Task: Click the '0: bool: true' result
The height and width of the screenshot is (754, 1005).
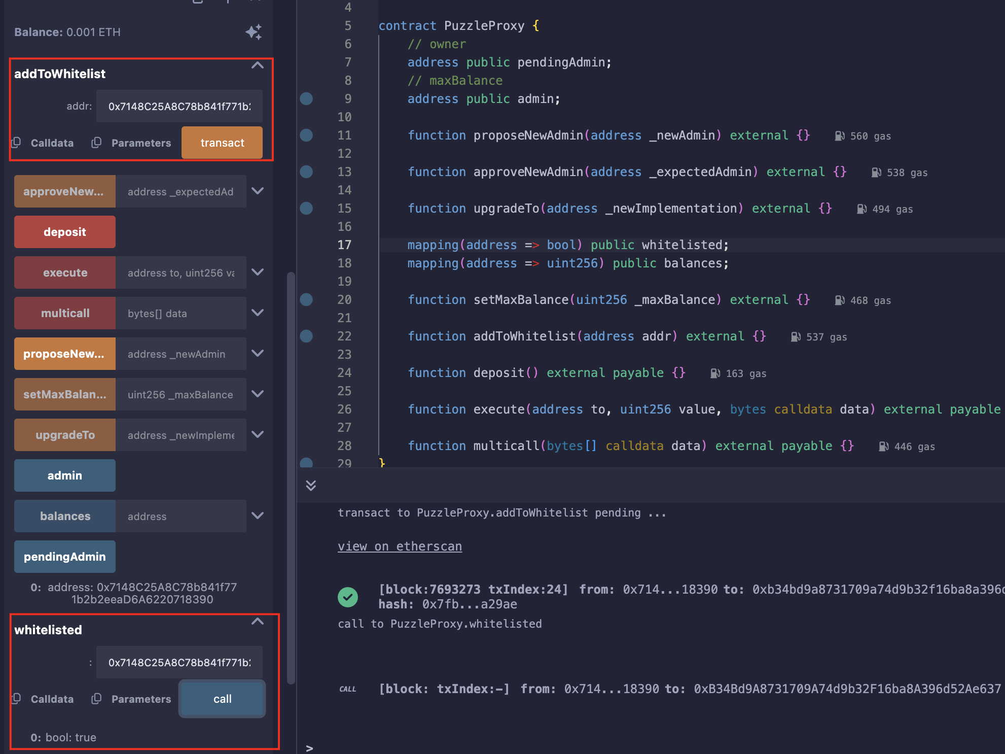Action: 63,737
